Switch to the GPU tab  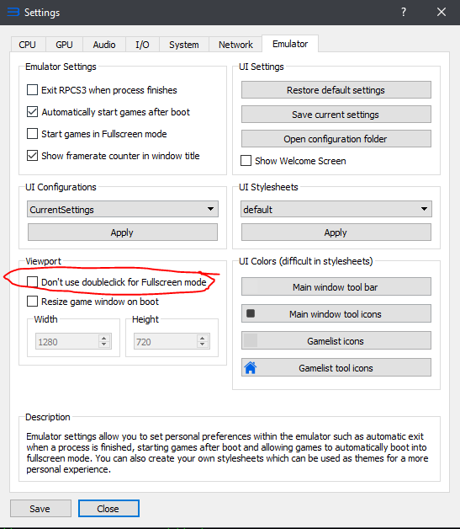click(64, 45)
